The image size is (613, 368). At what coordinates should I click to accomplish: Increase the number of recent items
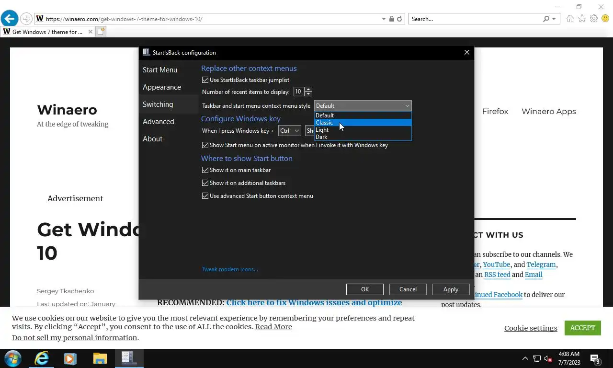pyautogui.click(x=308, y=89)
